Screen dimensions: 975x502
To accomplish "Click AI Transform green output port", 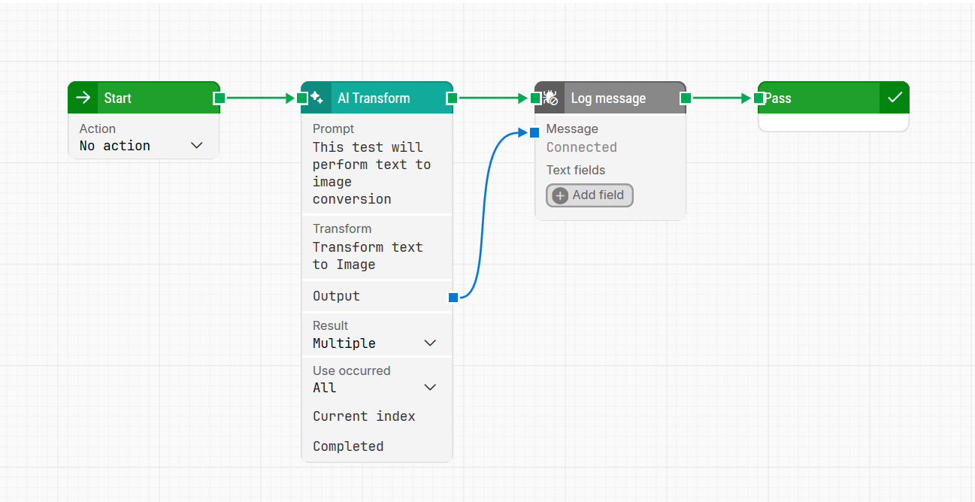I will (x=452, y=98).
